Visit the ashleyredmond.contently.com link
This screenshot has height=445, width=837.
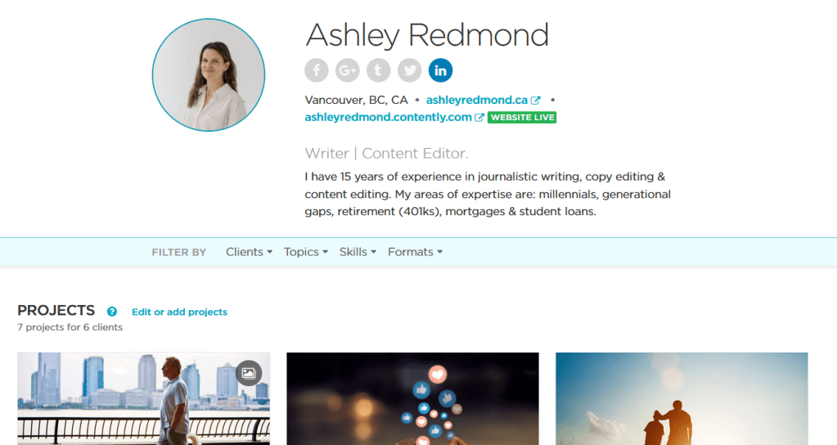tap(388, 117)
